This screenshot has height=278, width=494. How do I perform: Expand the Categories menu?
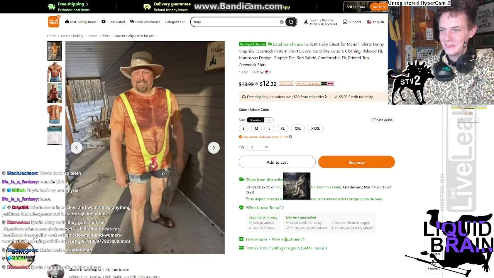tap(175, 22)
